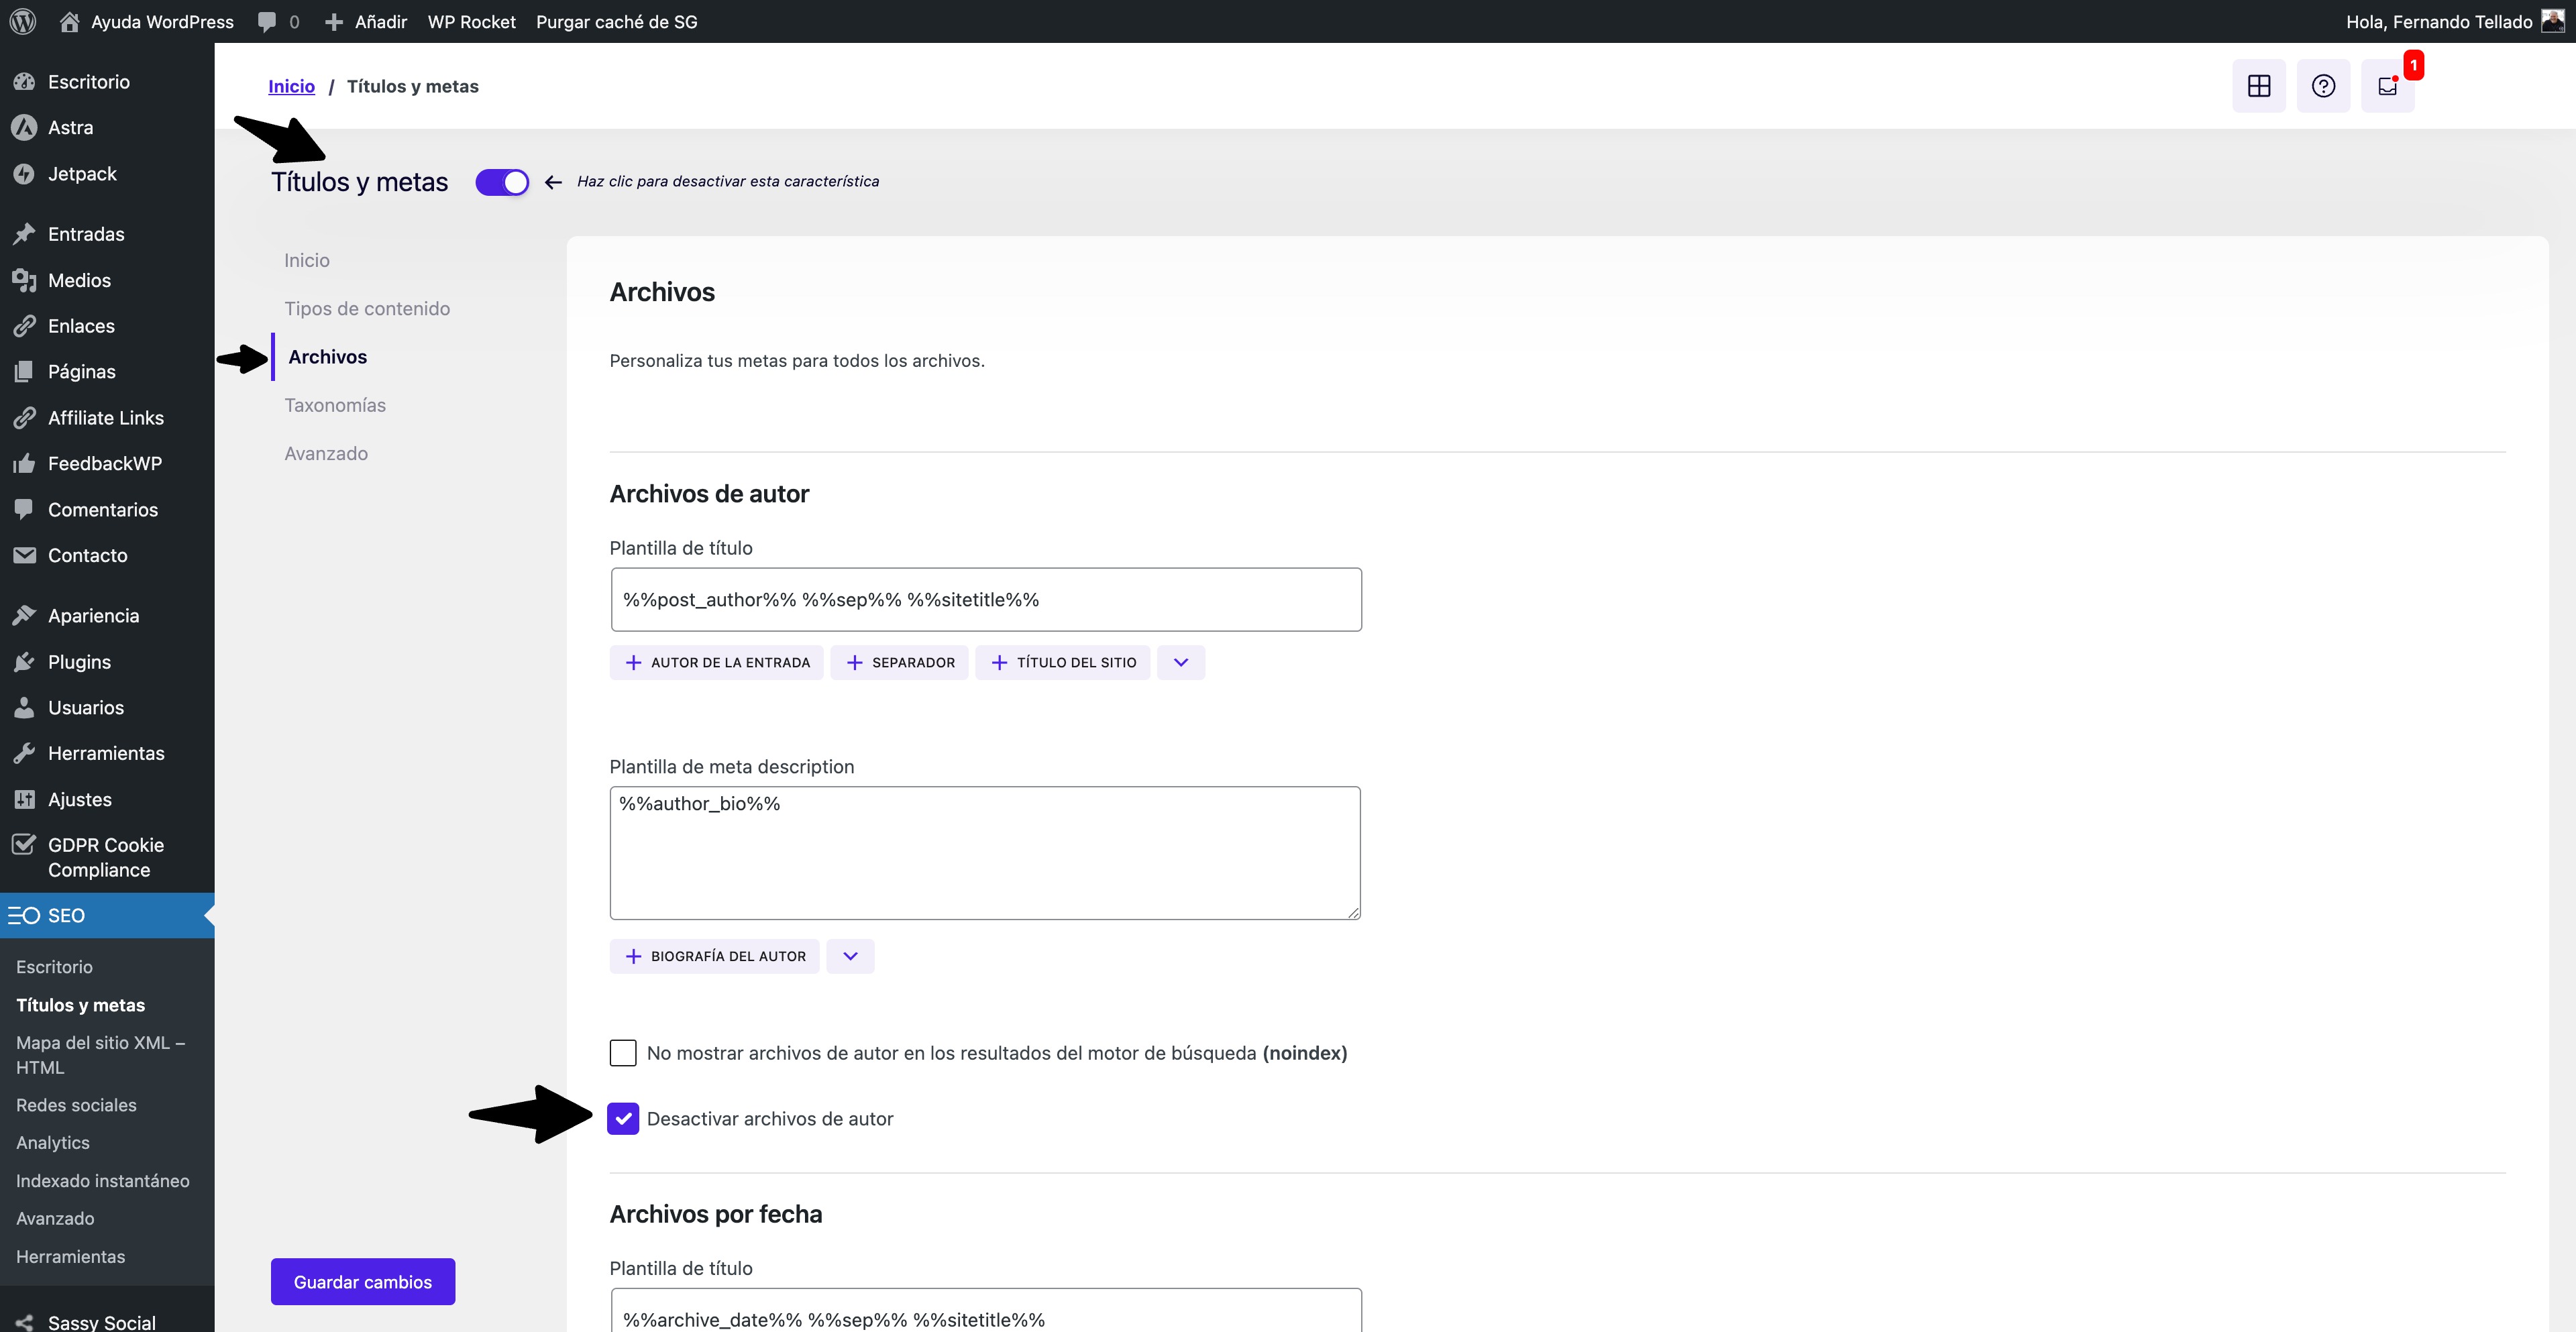Check the noindex author archives checkbox
This screenshot has width=2576, height=1332.
pyautogui.click(x=623, y=1053)
